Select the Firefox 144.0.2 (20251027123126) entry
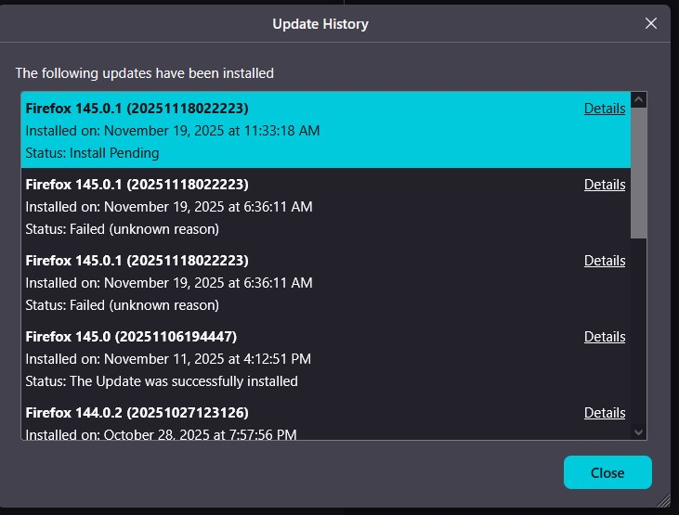 [x=137, y=413]
